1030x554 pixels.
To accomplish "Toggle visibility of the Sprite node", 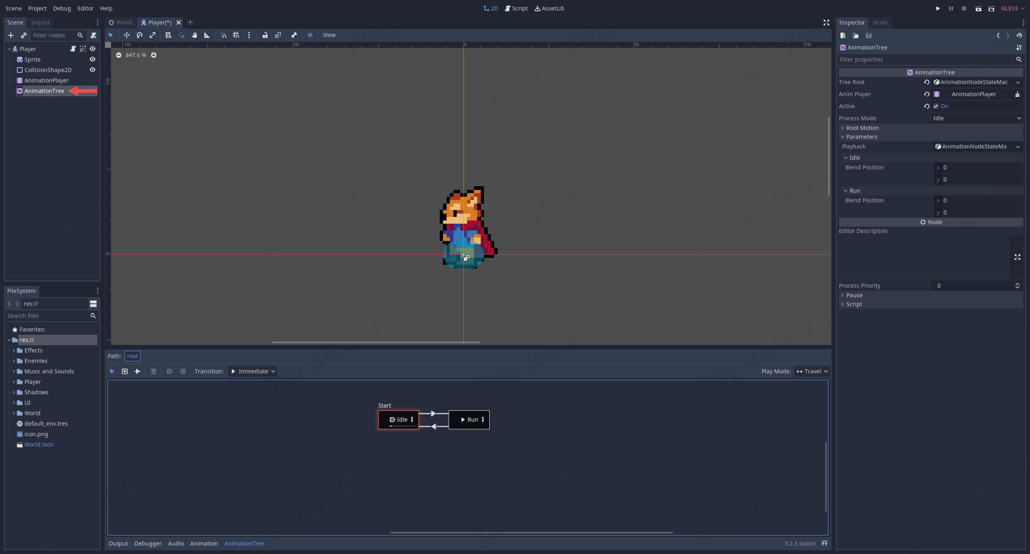I will tap(93, 60).
